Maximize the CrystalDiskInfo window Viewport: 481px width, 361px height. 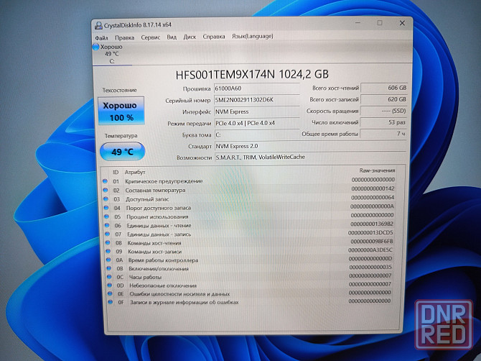380,23
